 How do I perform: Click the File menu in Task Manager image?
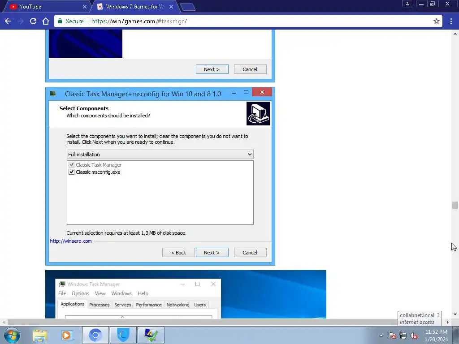(62, 293)
